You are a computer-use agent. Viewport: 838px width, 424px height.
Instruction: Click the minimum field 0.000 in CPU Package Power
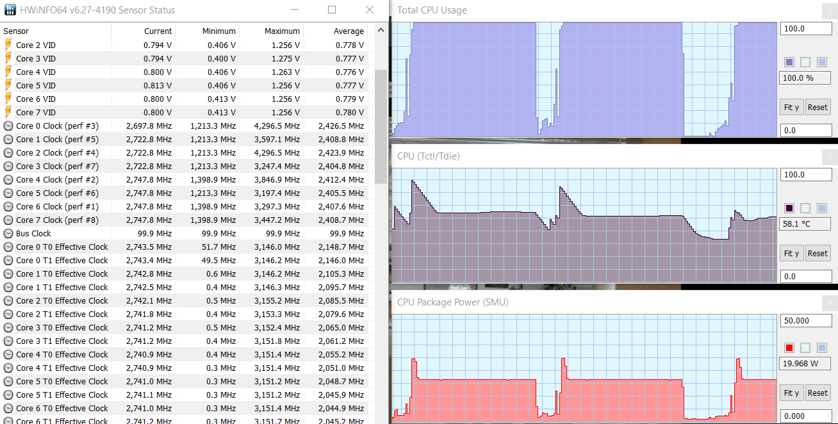806,416
